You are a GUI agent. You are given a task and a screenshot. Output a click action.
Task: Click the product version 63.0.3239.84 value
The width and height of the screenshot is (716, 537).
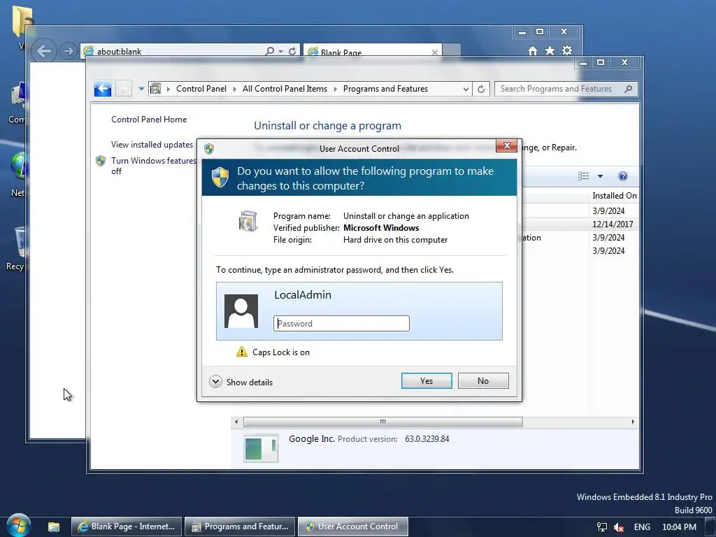click(427, 439)
